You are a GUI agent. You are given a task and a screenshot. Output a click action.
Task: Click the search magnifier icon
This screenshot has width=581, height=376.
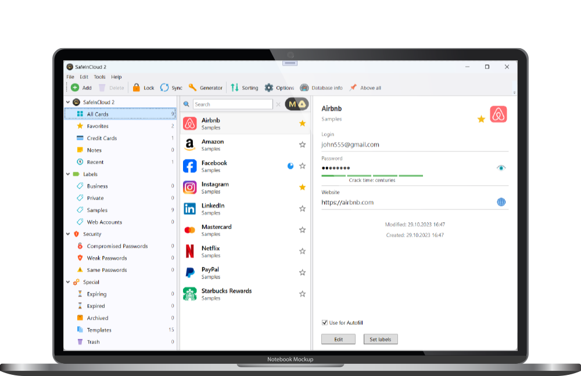187,104
